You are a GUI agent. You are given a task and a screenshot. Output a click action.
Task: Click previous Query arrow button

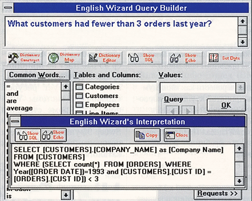[172, 111]
